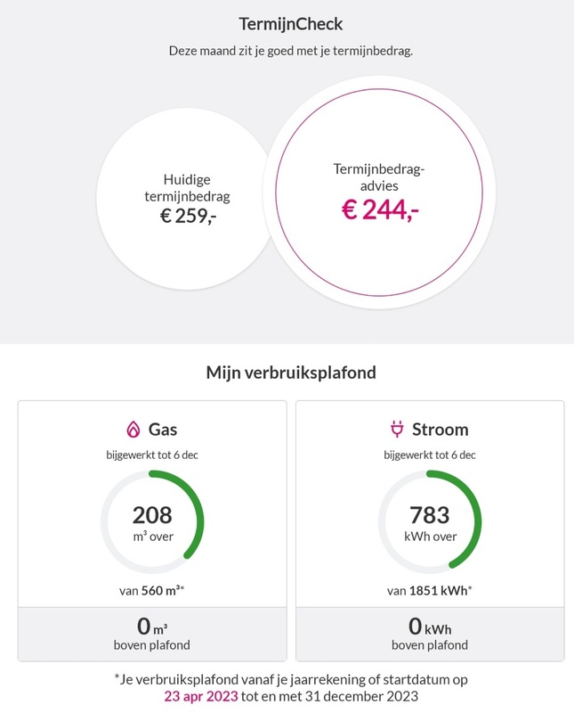The height and width of the screenshot is (713, 574).
Task: Click the Mijn verbruiksplafond heading
Action: tap(291, 373)
